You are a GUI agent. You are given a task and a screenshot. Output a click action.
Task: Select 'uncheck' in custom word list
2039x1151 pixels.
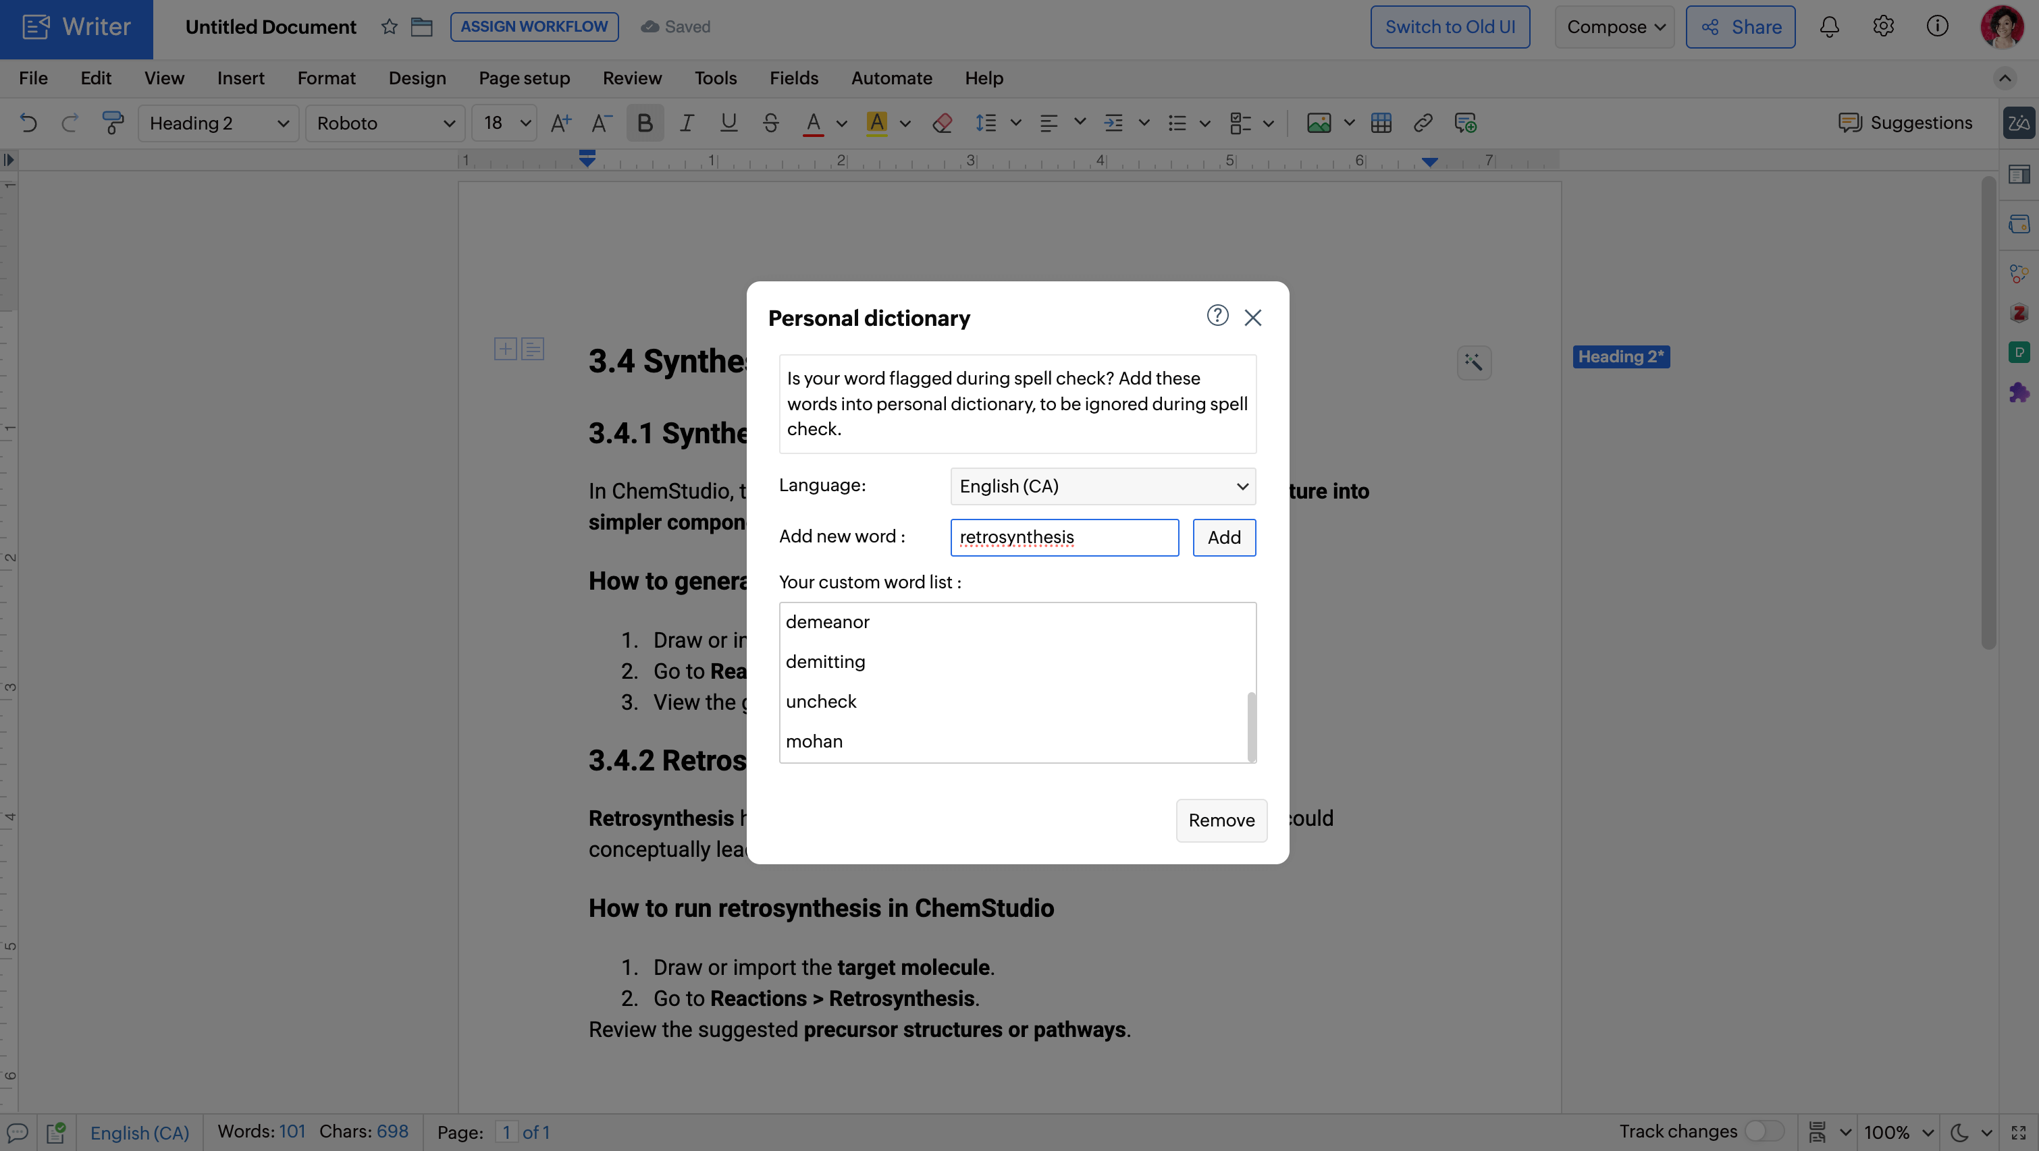click(x=821, y=701)
